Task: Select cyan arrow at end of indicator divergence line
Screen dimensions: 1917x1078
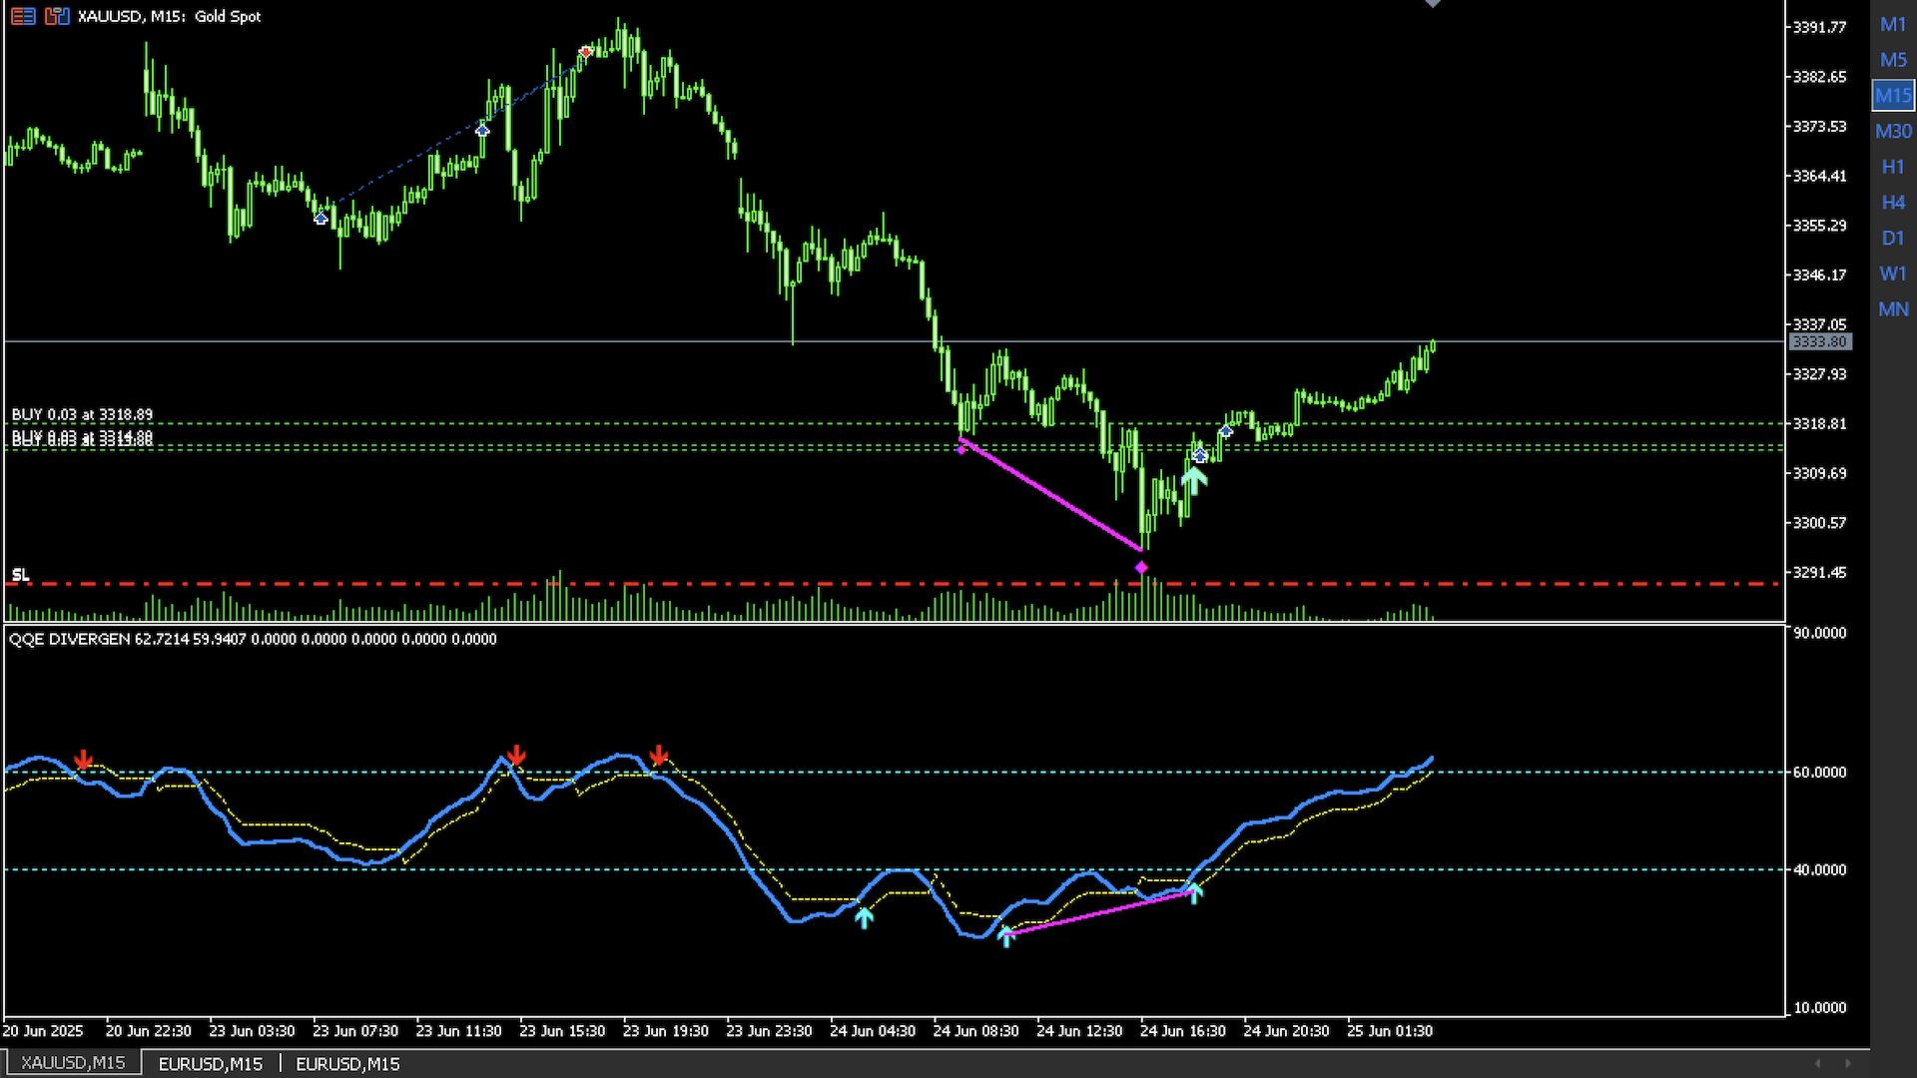Action: click(1194, 891)
